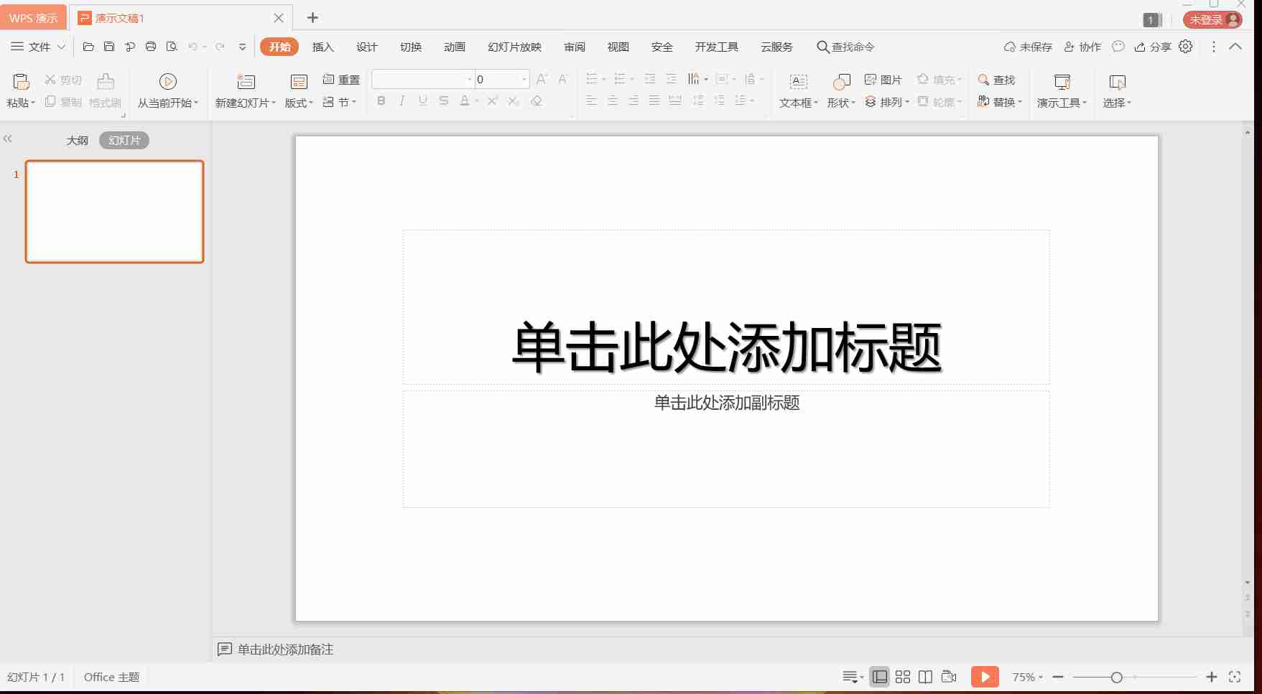
Task: Toggle italic text formatting
Action: (402, 101)
